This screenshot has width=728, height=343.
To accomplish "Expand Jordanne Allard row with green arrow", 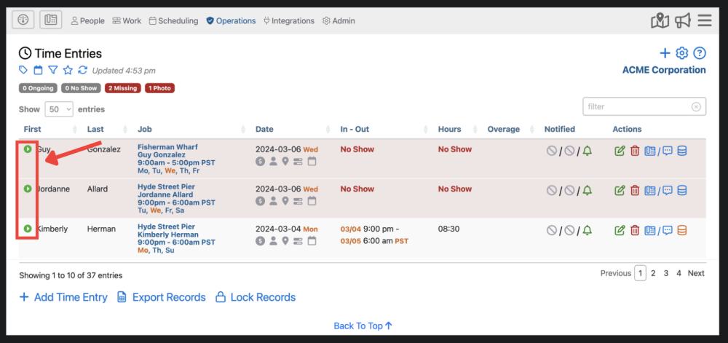I will point(28,189).
